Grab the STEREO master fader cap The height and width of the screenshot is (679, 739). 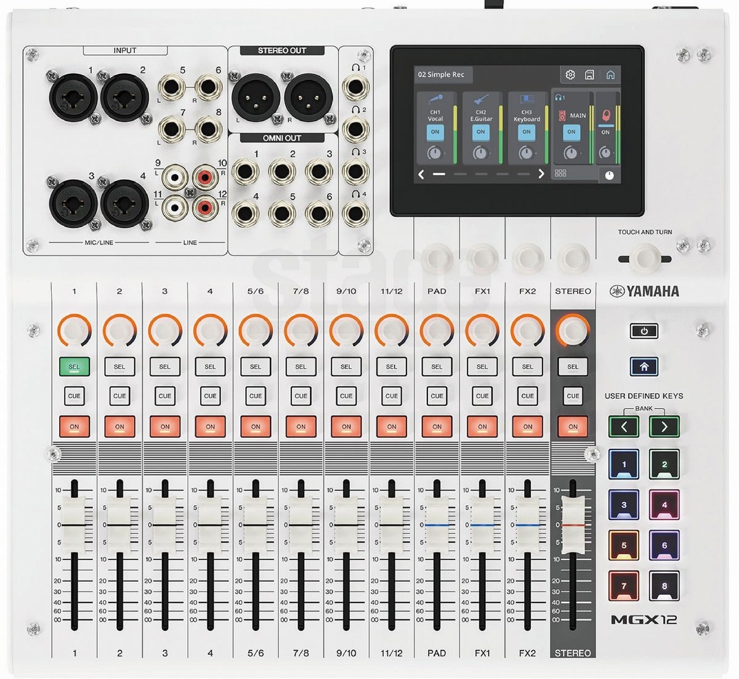tap(573, 524)
